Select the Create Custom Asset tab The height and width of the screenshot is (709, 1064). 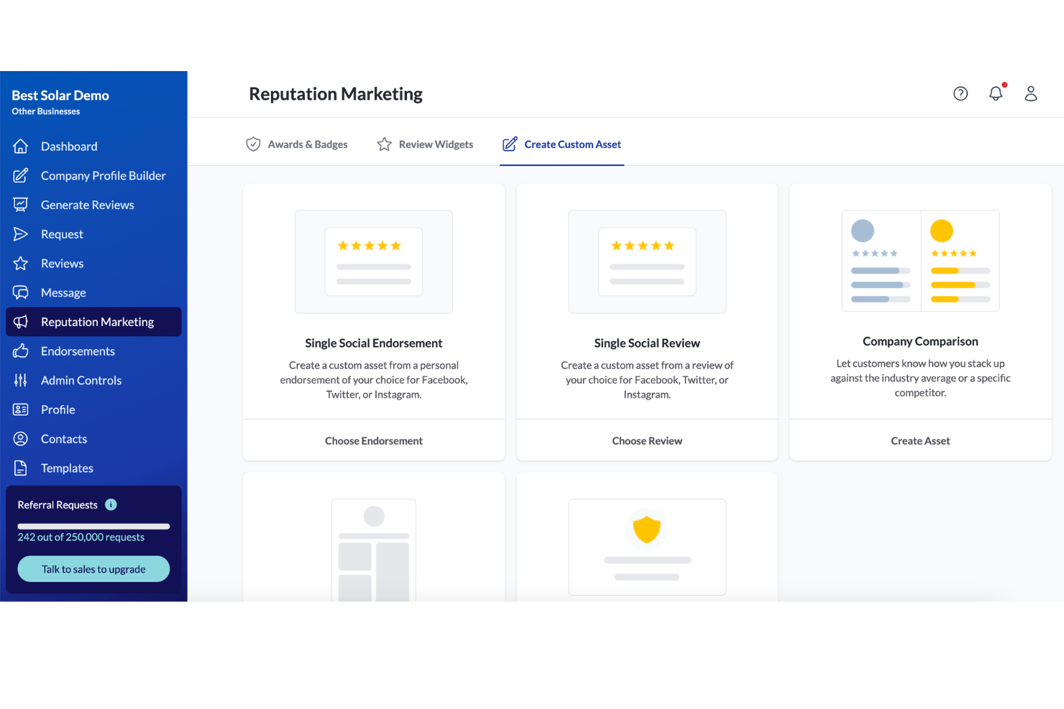pos(561,144)
